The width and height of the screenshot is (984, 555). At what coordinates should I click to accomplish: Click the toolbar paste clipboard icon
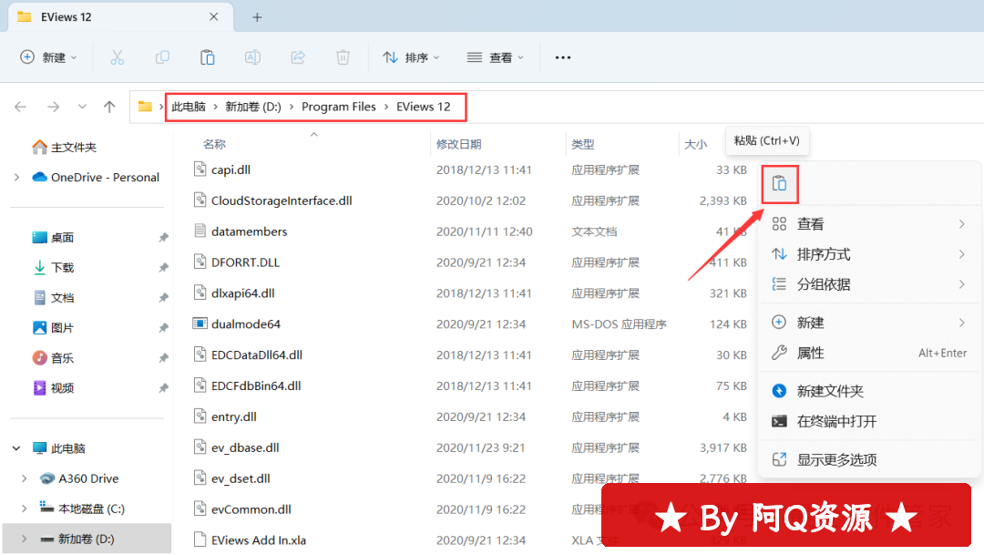tap(208, 57)
